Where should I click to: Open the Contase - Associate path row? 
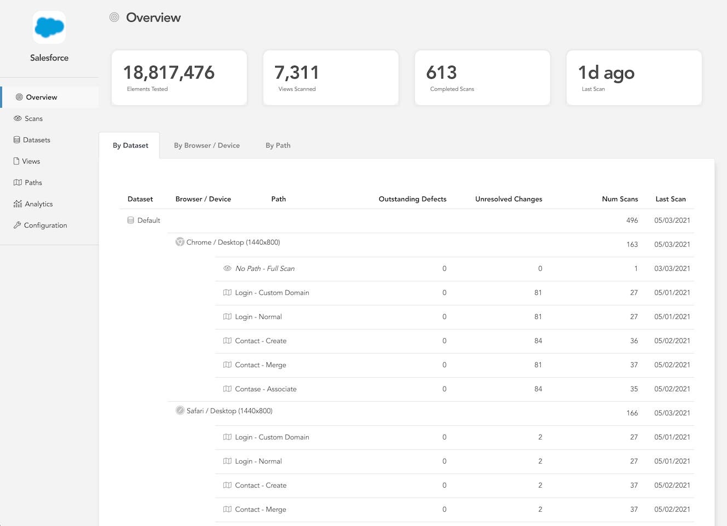click(x=454, y=389)
